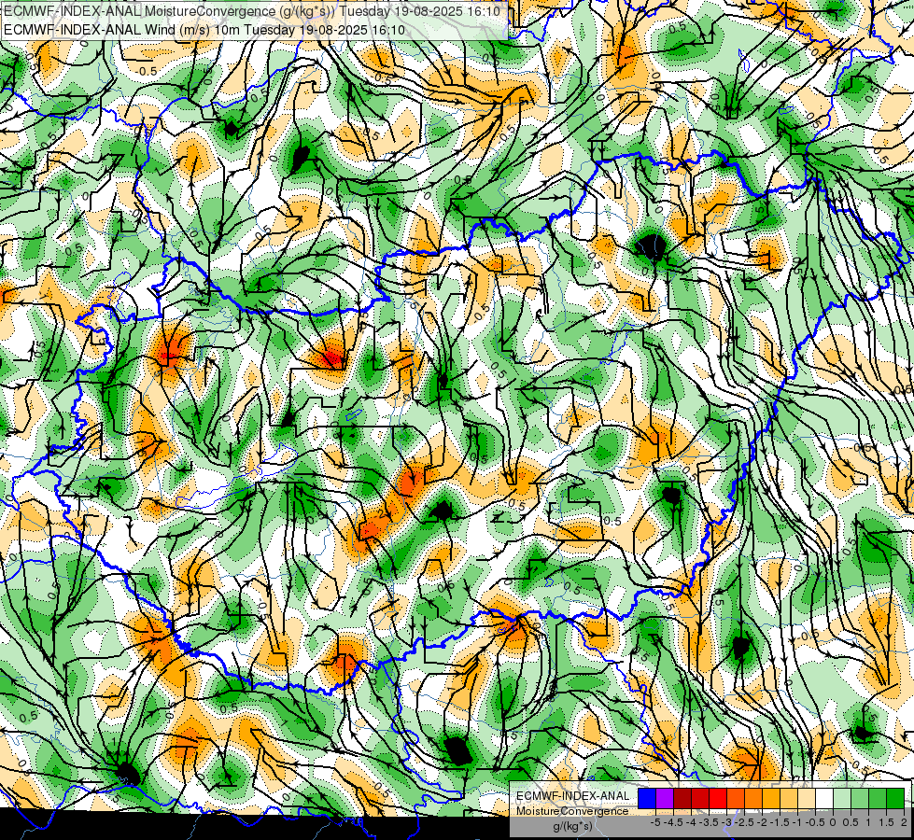
Task: Pick the legend swatch between -4 and -3.5
Action: (x=700, y=798)
